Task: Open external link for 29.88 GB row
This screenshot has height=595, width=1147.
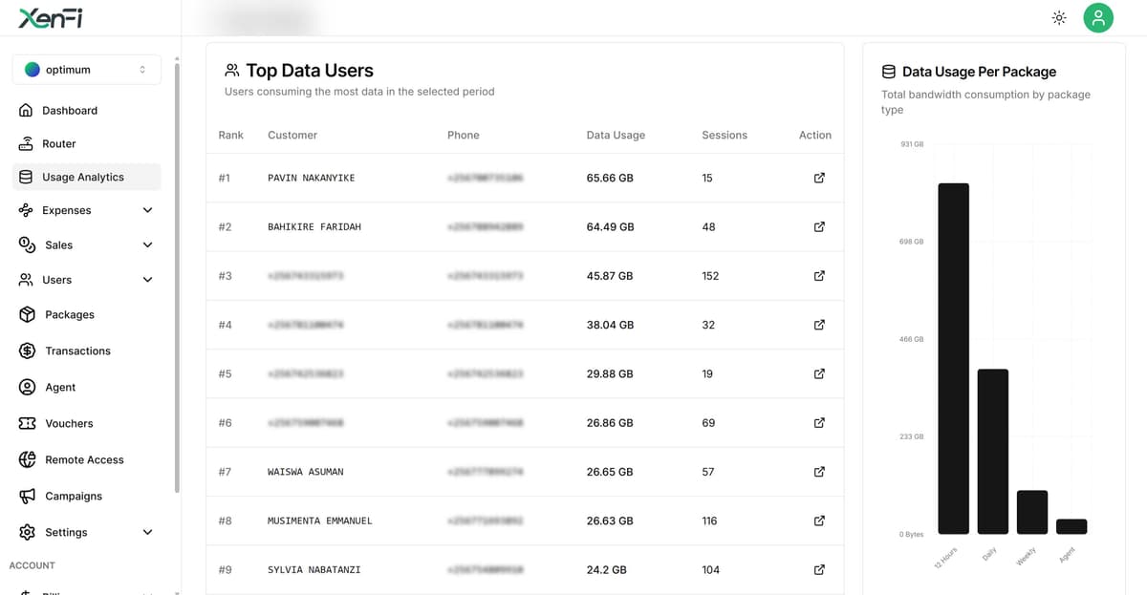Action: coord(819,374)
